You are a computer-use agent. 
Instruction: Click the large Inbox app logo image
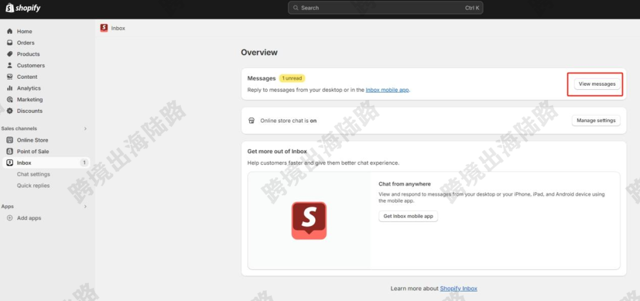pyautogui.click(x=309, y=221)
